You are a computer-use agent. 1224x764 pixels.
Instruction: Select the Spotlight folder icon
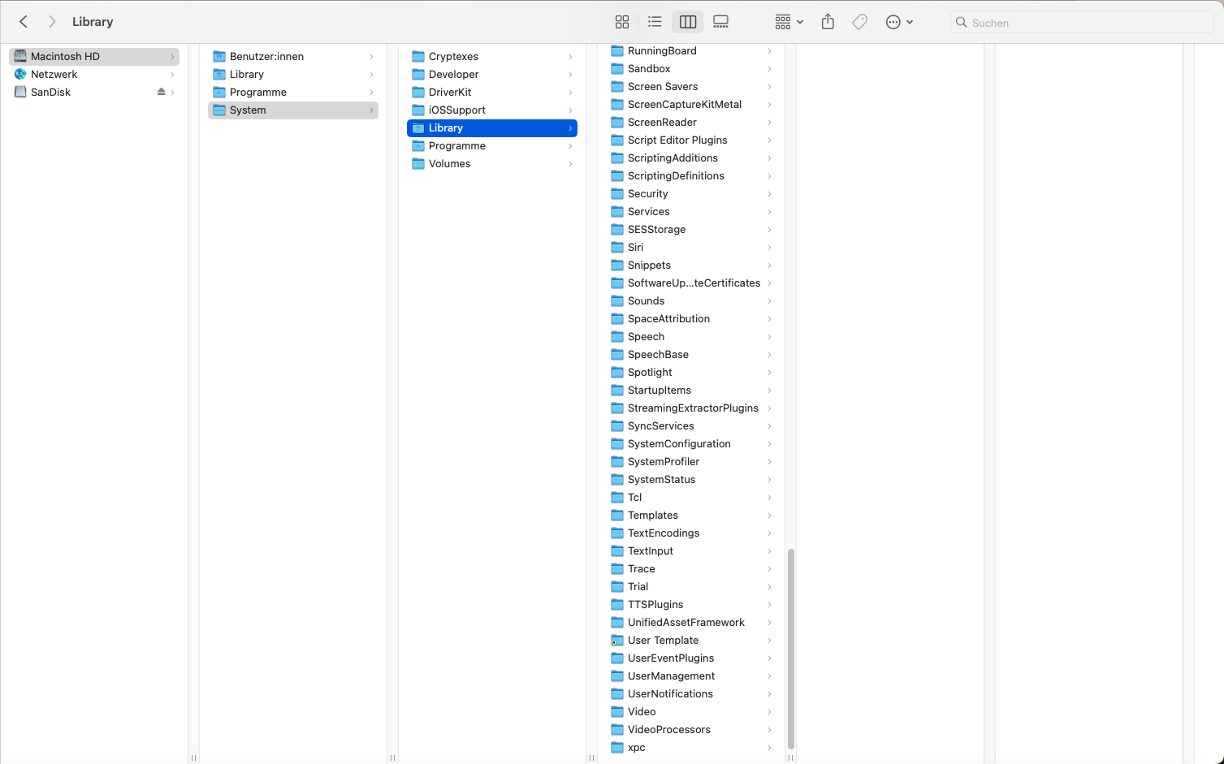tap(617, 372)
